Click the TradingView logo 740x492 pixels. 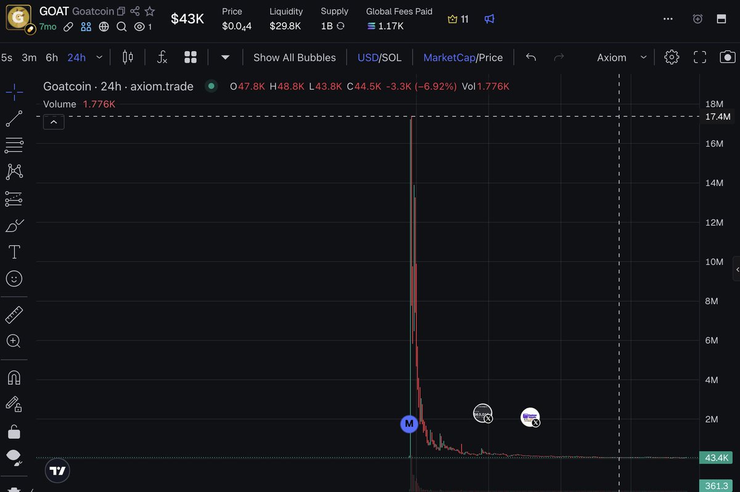tap(57, 471)
